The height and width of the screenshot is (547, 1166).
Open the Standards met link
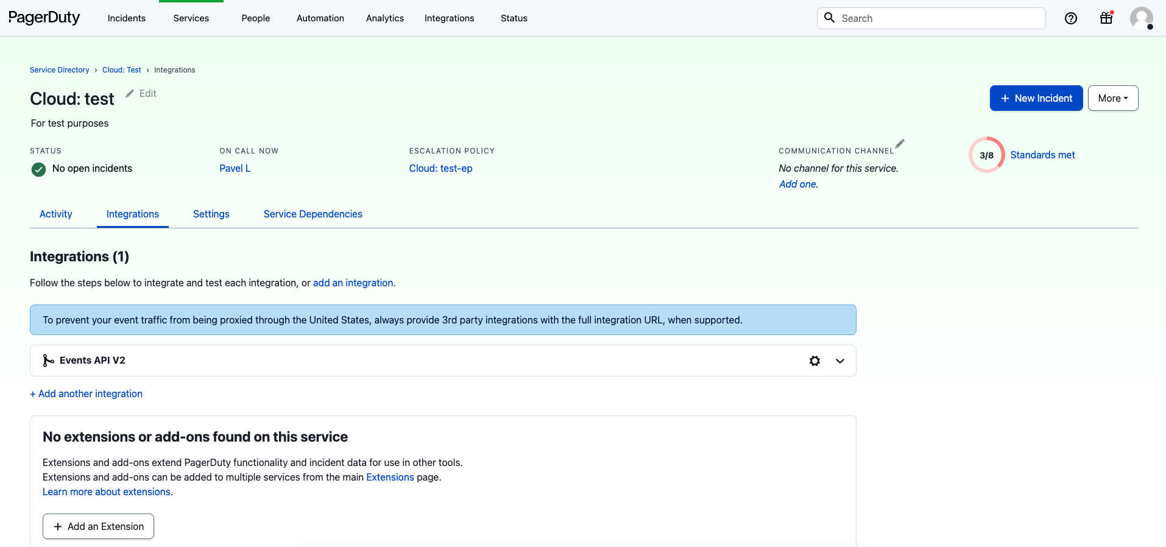tap(1042, 155)
